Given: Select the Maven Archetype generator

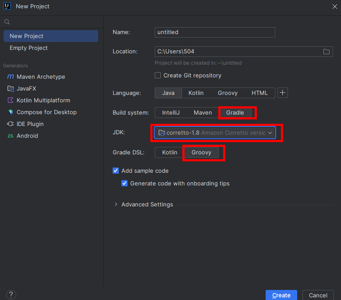Looking at the screenshot, I should 51,77.
